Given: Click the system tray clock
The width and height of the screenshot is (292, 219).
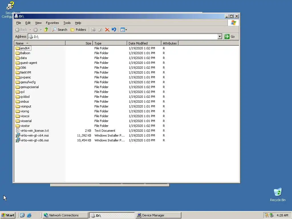Looking at the screenshot, I should coord(282,215).
